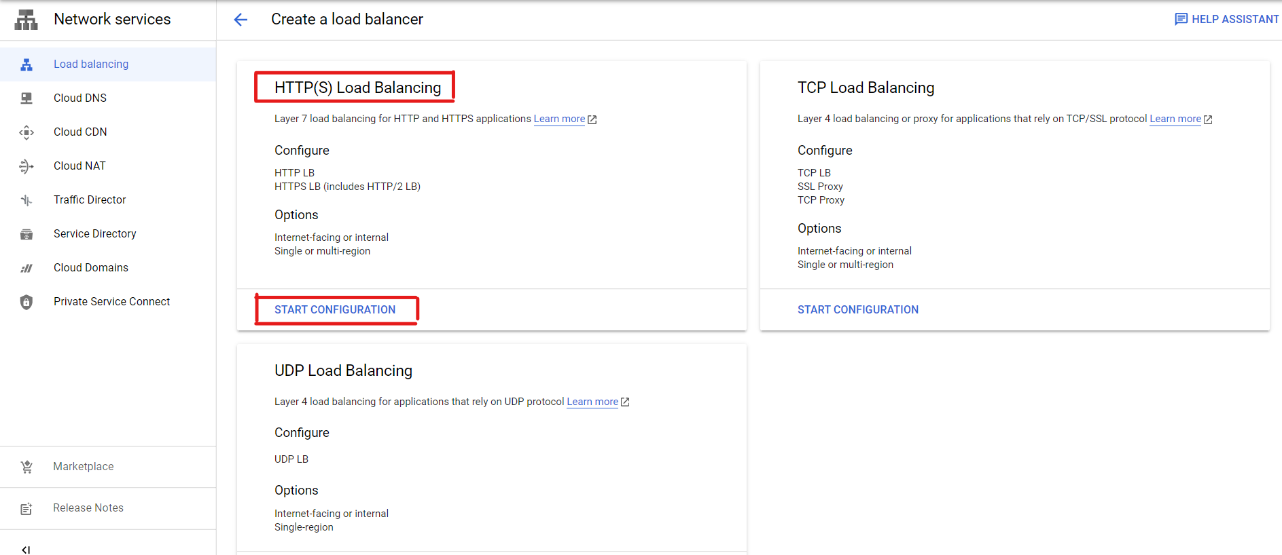This screenshot has width=1282, height=555.
Task: Click the Single-region option text
Action: [x=304, y=527]
